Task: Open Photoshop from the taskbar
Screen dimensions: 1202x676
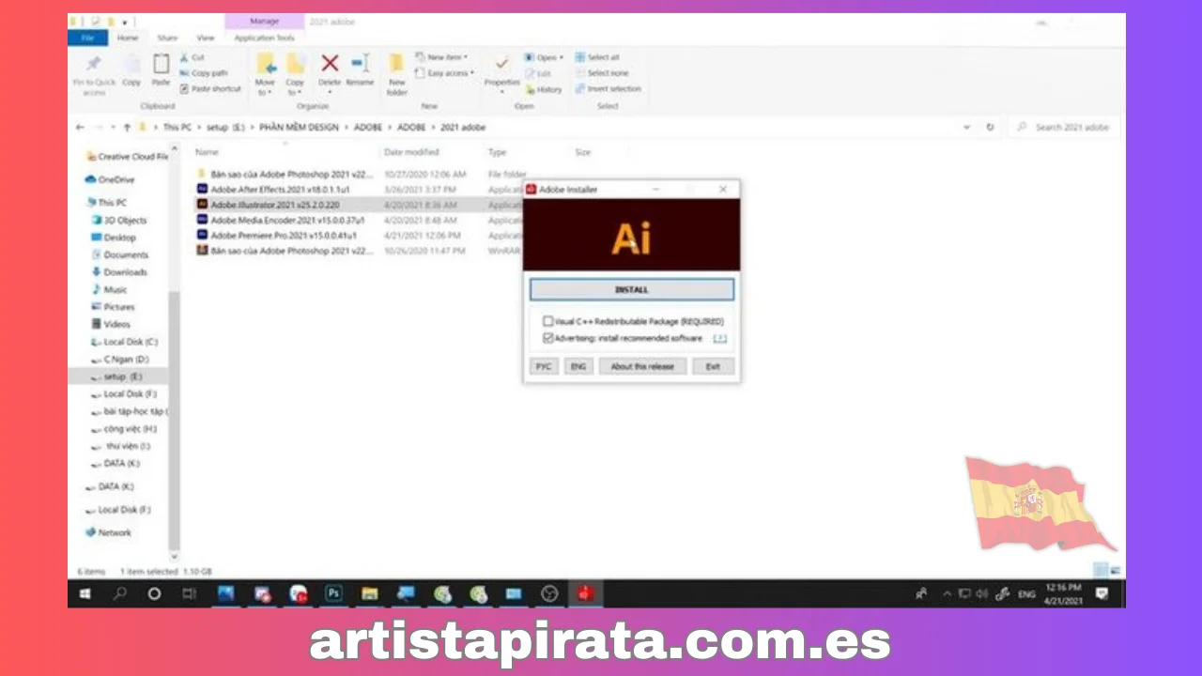Action: 333,593
